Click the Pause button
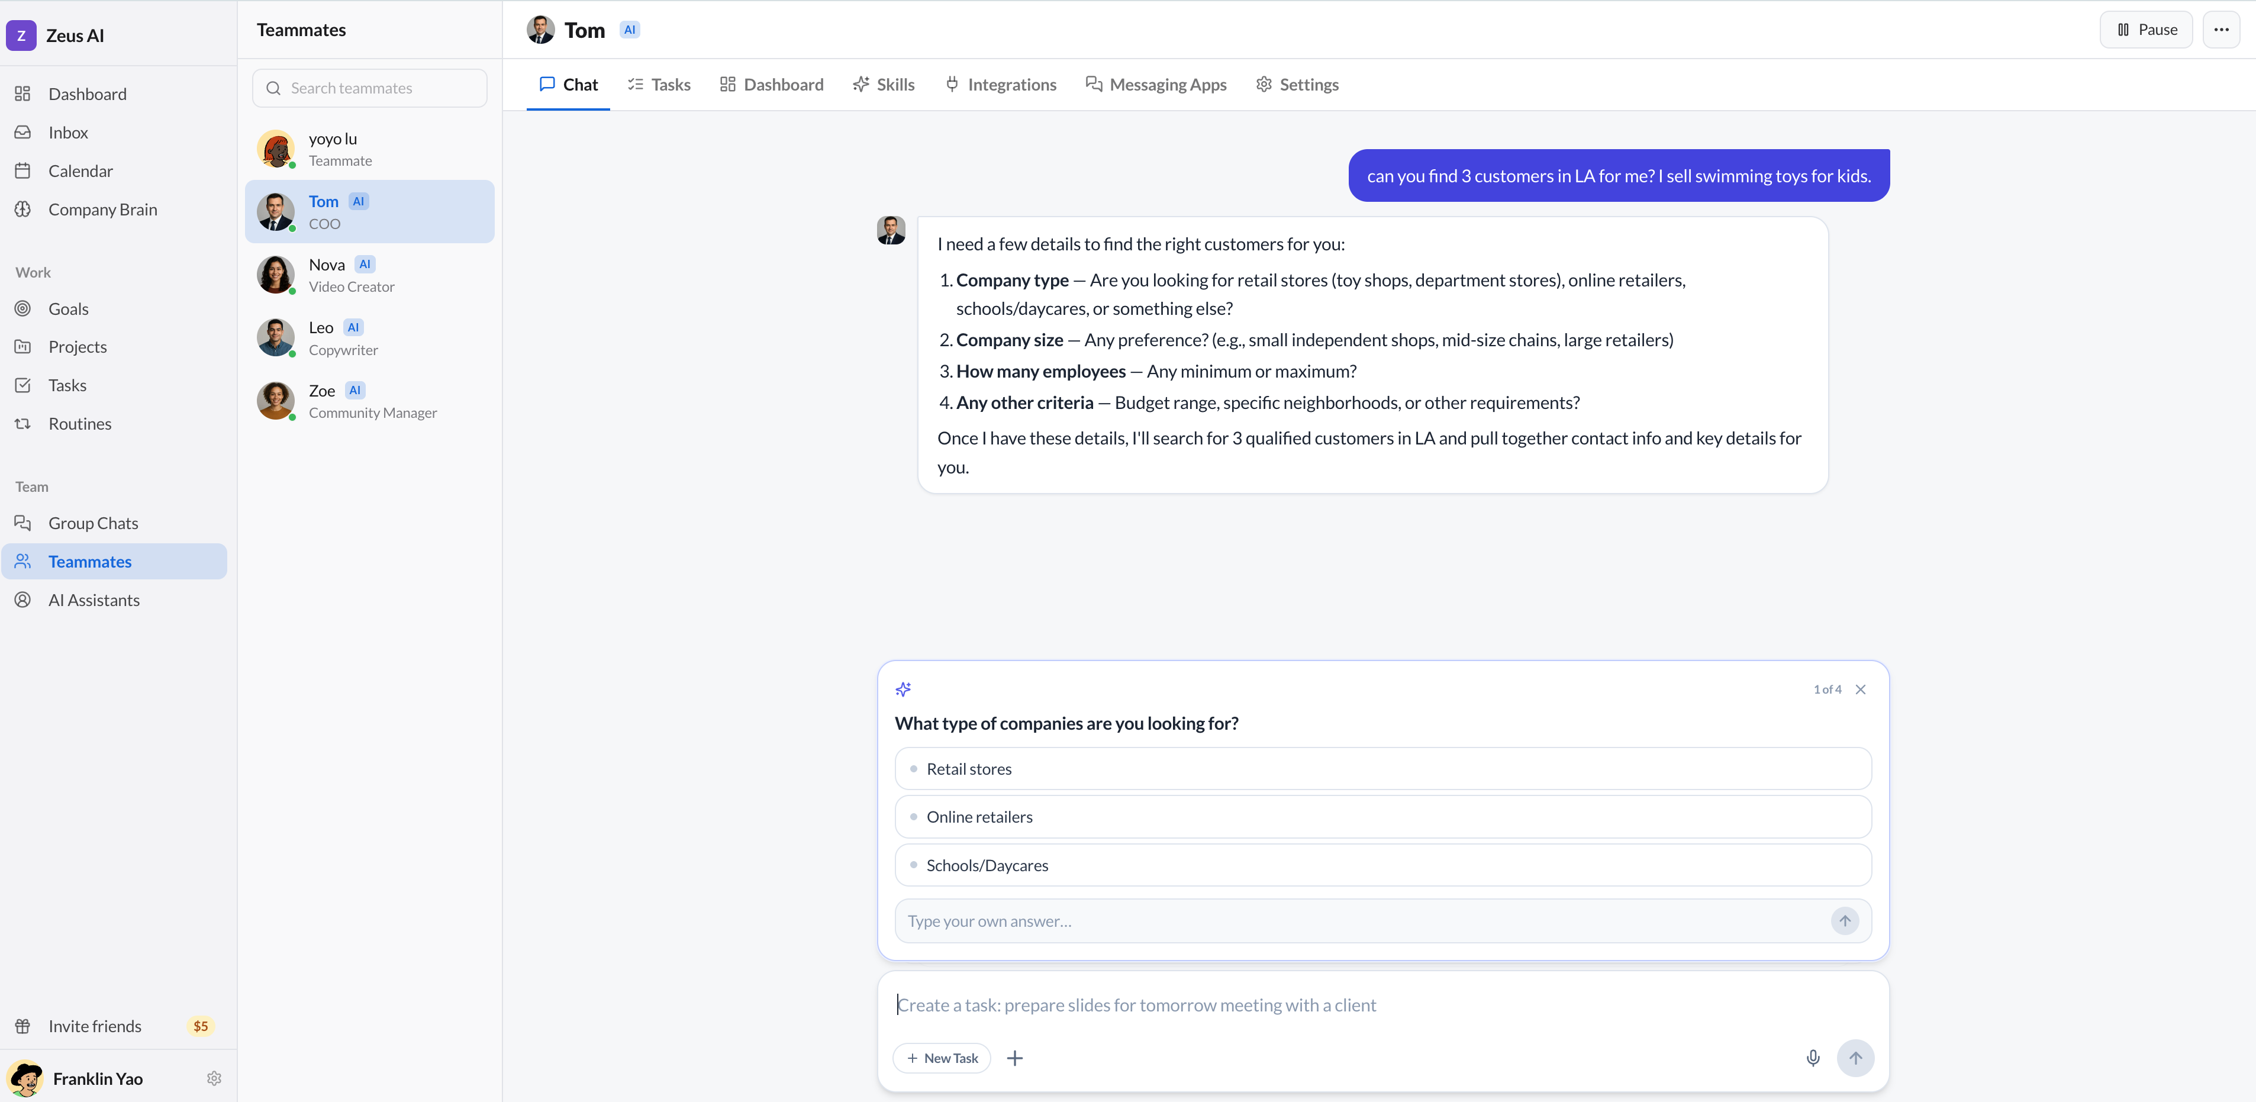Screen dimensions: 2256x1102 [2146, 30]
